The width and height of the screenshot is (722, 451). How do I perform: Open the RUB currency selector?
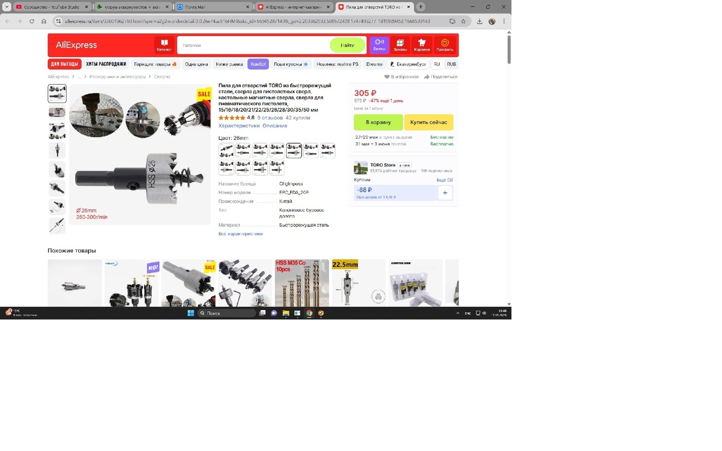[451, 64]
